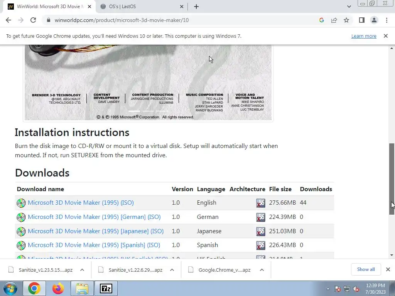This screenshot has height=296, width=395.
Task: Click the taskbar clock showing 12:39 PM
Action: point(375,289)
